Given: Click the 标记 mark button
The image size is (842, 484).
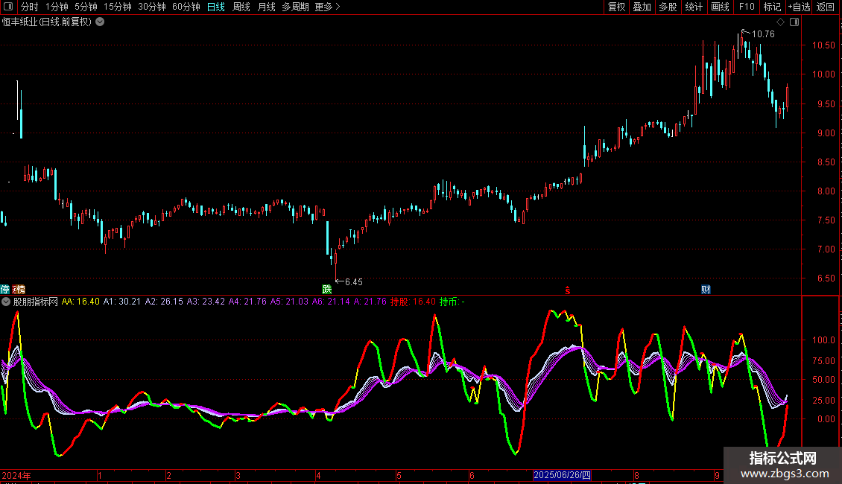Looking at the screenshot, I should click(772, 7).
